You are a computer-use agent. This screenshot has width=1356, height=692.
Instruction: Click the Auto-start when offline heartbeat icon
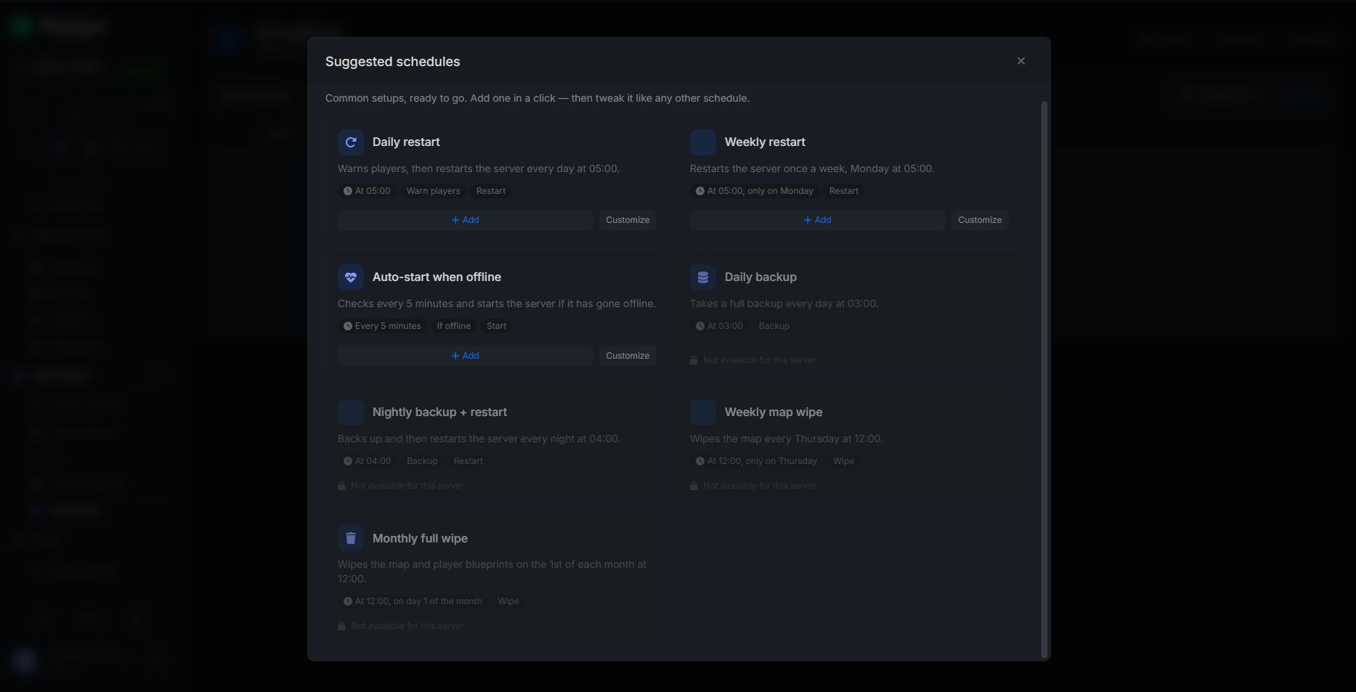(351, 277)
